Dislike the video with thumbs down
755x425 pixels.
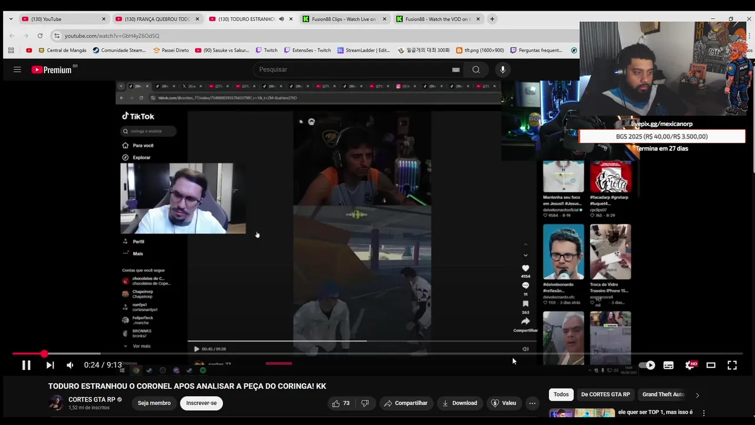(365, 403)
